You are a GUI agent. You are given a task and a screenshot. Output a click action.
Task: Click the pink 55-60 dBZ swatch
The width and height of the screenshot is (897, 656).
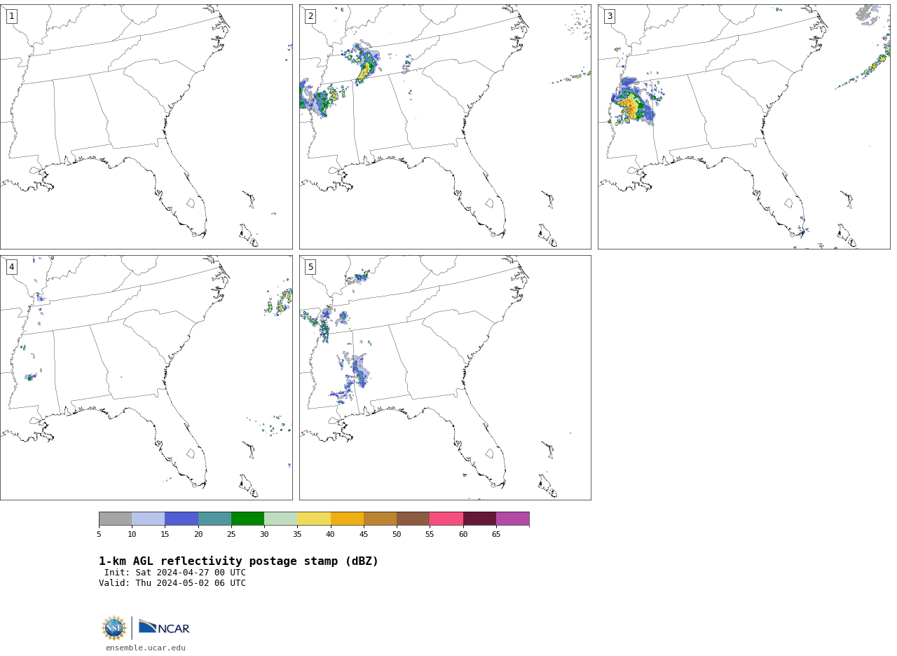(x=446, y=519)
